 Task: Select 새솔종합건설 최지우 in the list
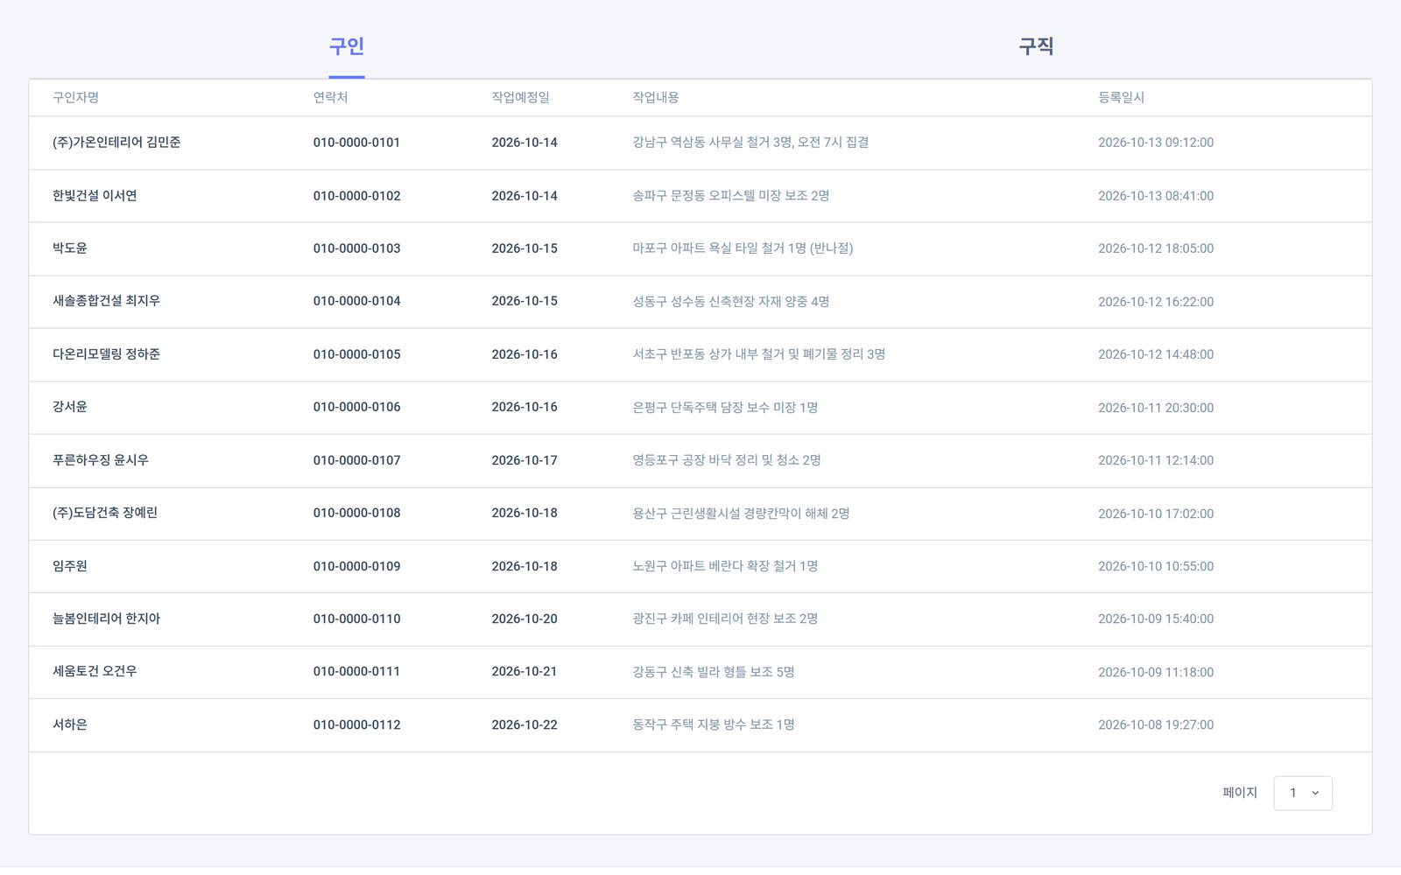click(x=106, y=301)
